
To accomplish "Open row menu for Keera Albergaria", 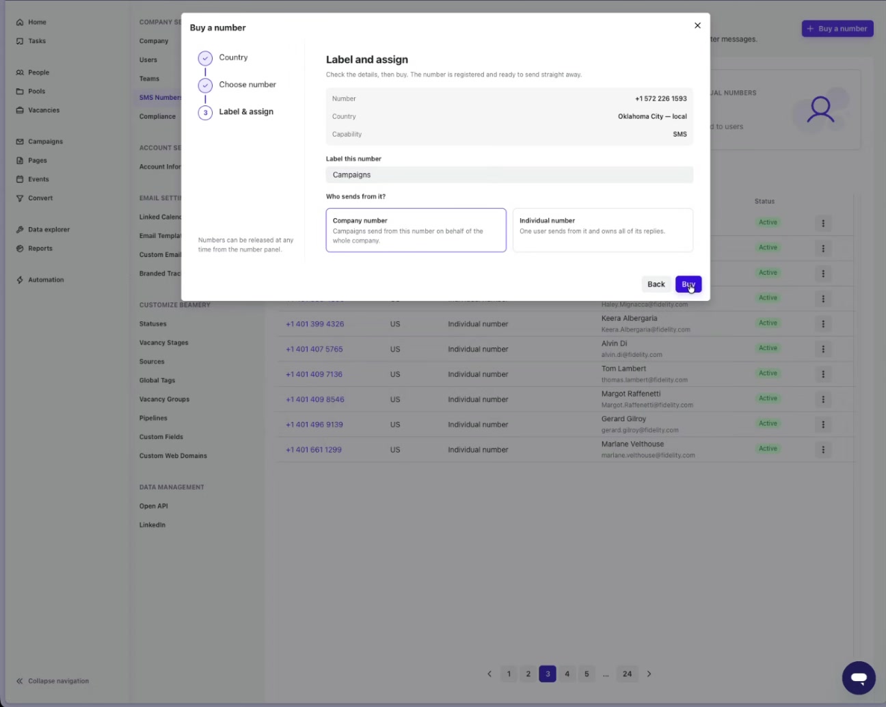I will coord(823,324).
